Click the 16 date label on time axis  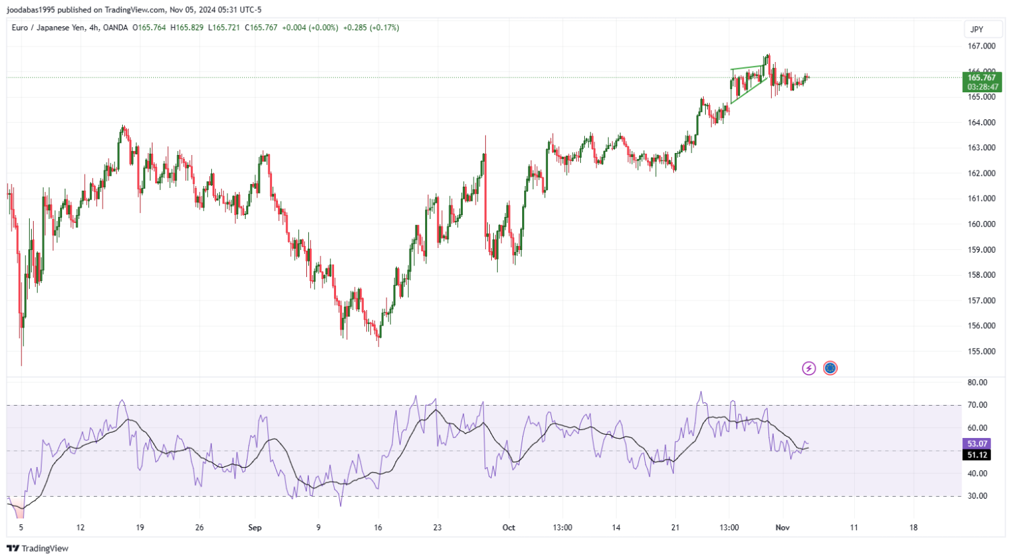click(x=378, y=528)
